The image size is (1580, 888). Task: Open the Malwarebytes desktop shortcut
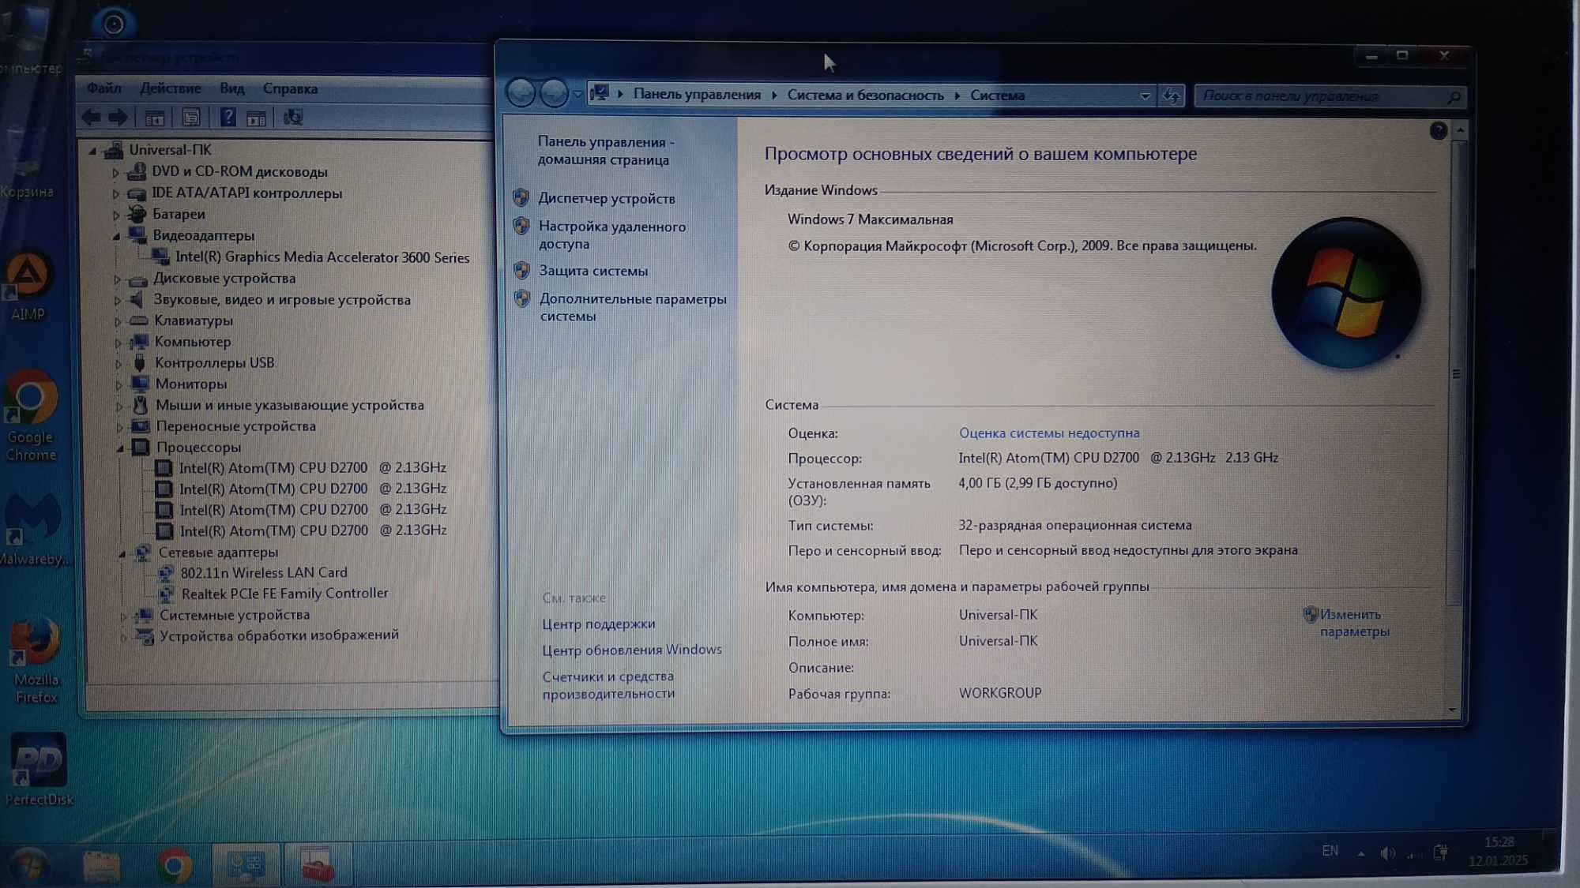(32, 529)
